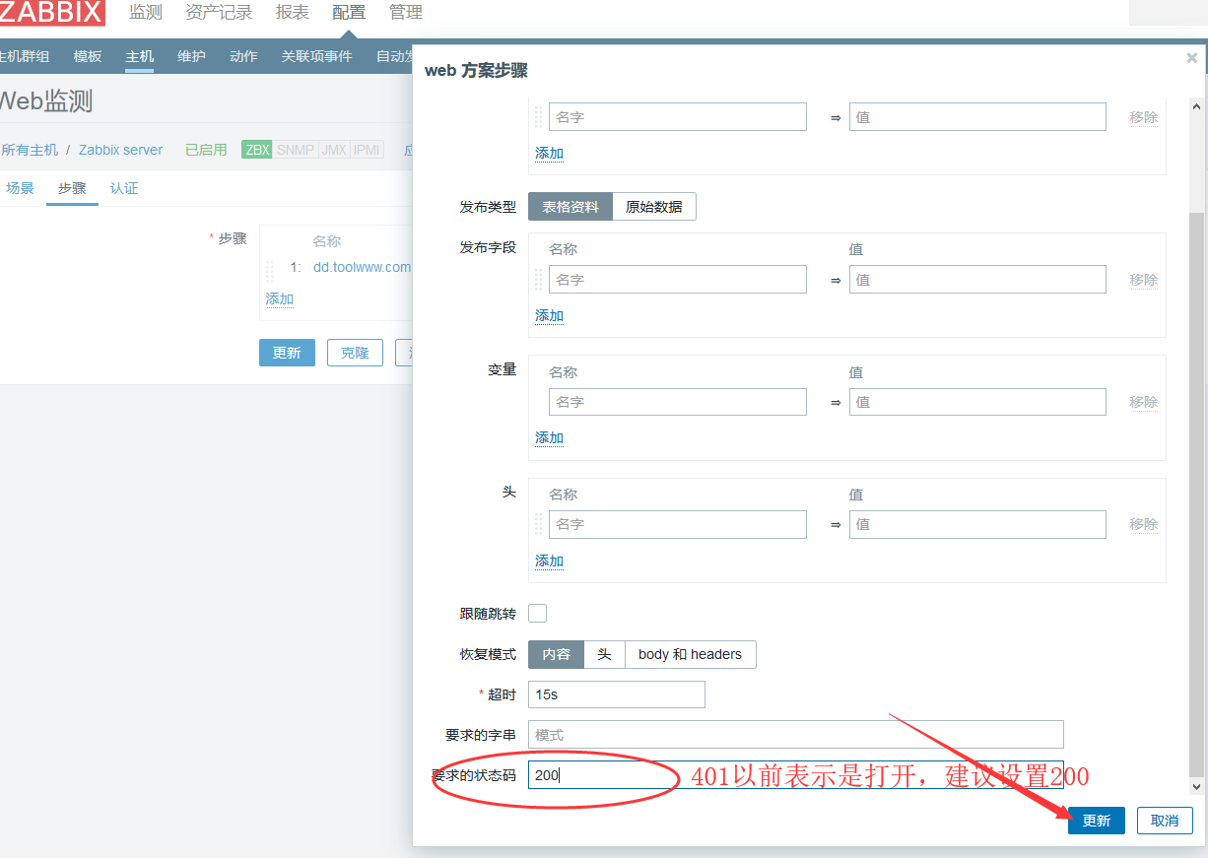Select 内容 retrieve mode

pyautogui.click(x=556, y=654)
